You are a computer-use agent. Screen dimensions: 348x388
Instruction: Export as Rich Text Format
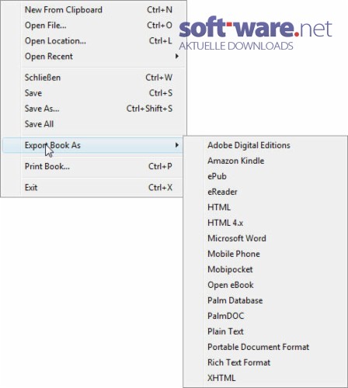point(265,362)
